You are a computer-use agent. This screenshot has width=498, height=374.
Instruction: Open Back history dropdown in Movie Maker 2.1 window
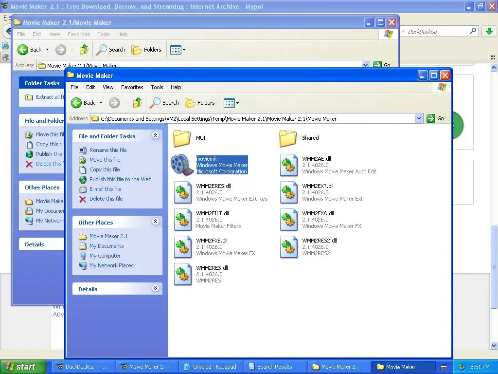coord(47,50)
